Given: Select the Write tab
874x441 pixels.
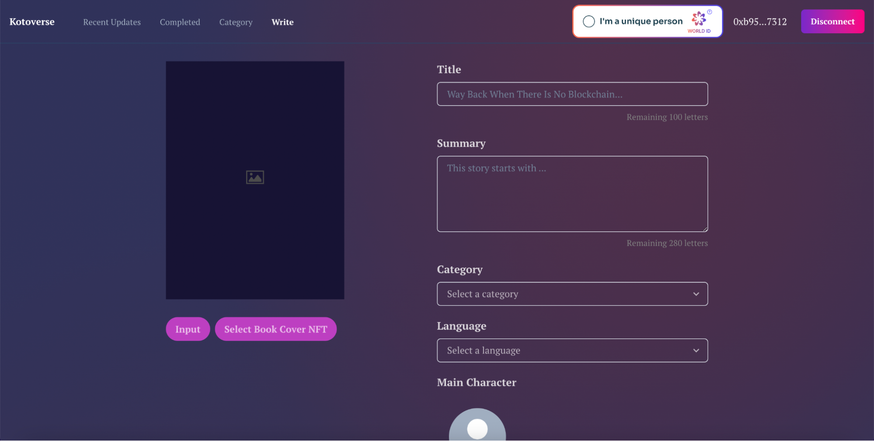Looking at the screenshot, I should tap(282, 22).
